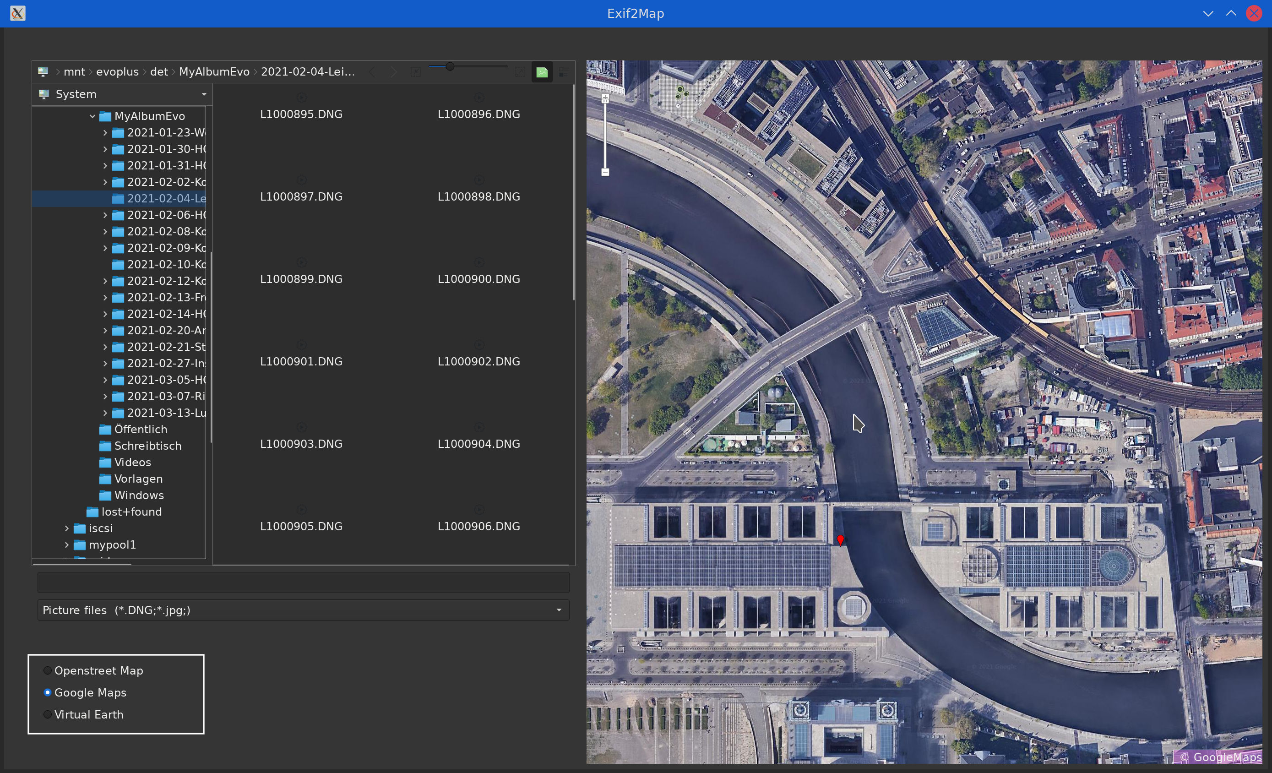Click the GoogleMaps copyright link

tap(1221, 757)
